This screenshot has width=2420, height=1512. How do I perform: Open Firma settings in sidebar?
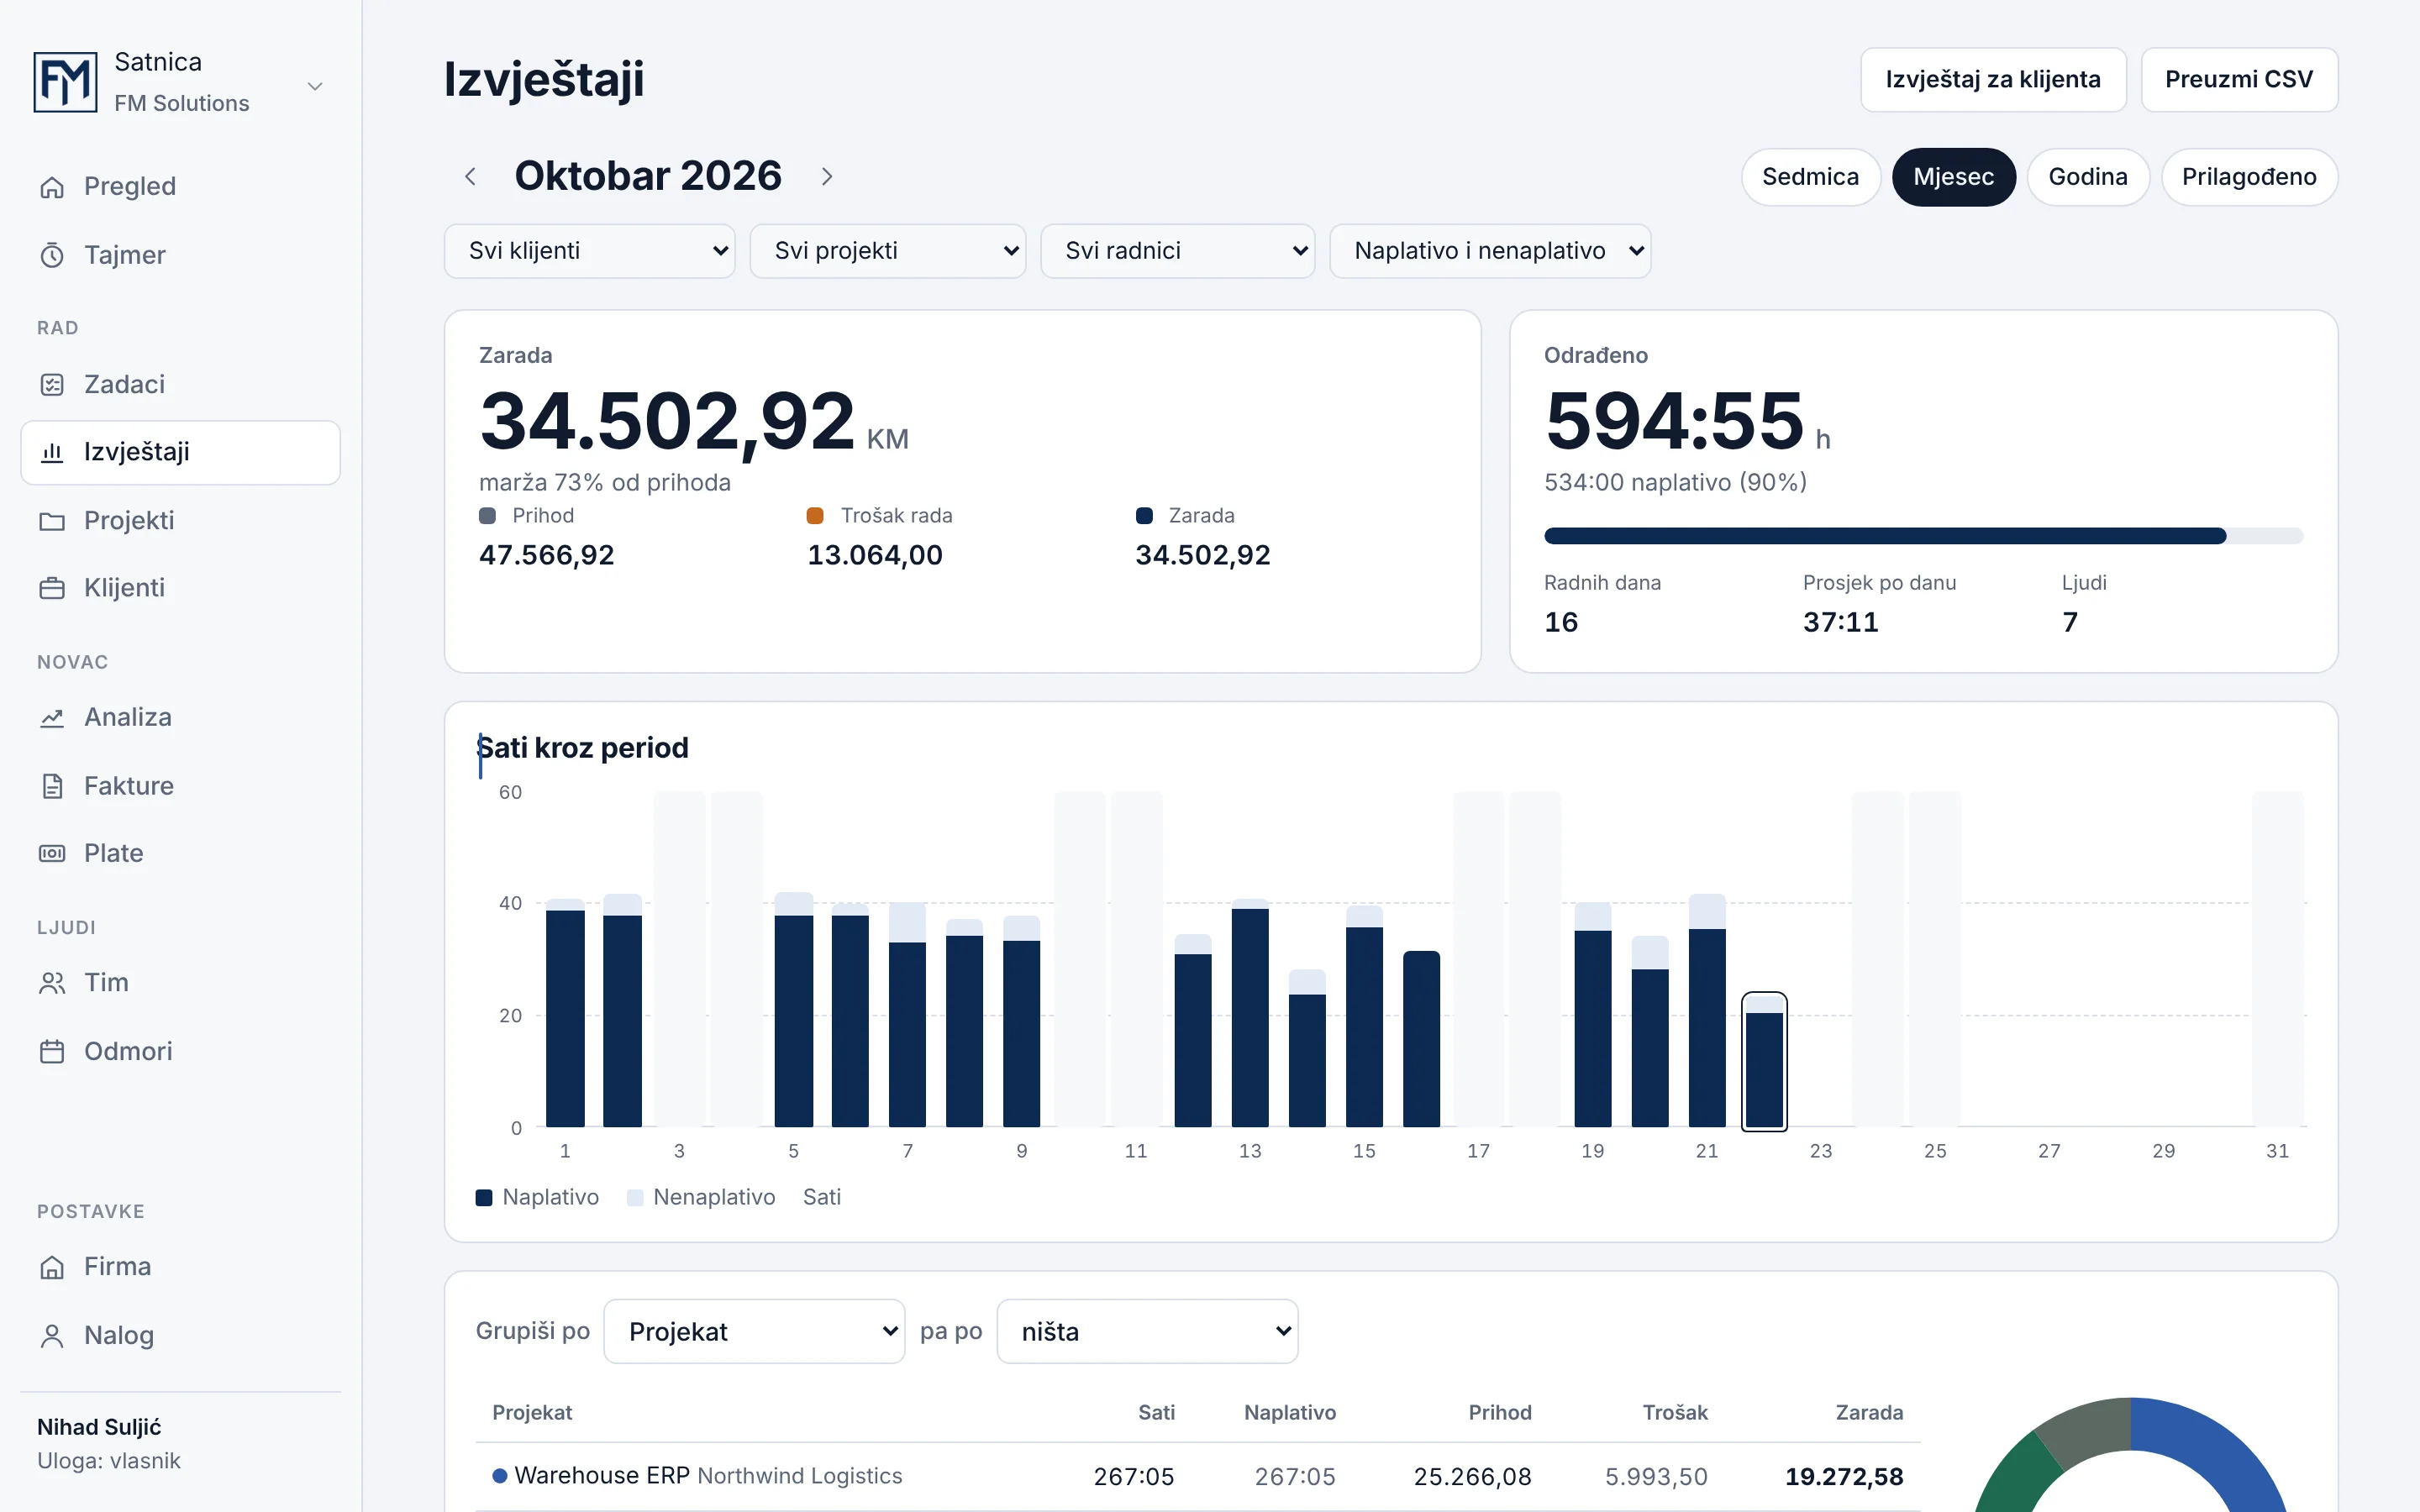[180, 1267]
